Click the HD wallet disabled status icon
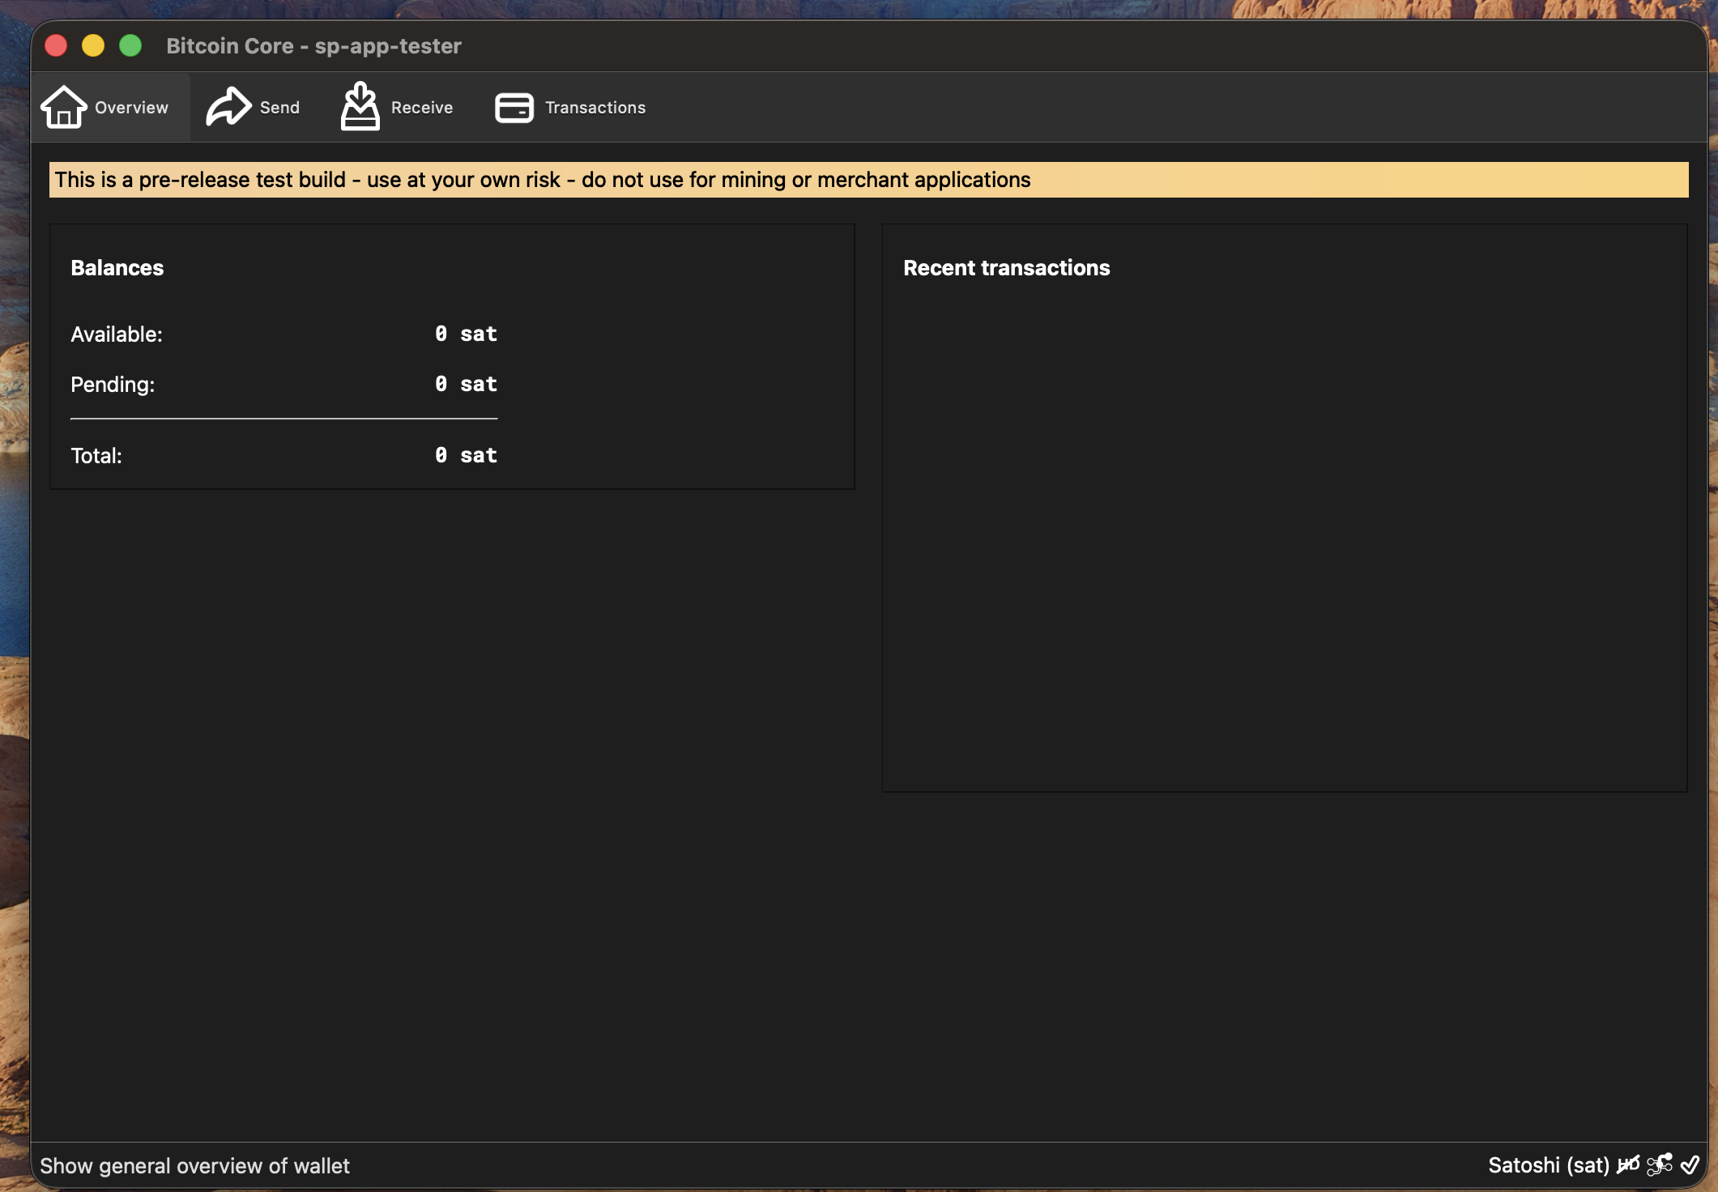The image size is (1718, 1192). coord(1628,1164)
